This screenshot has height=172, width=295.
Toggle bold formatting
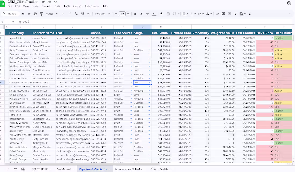pos(135,14)
